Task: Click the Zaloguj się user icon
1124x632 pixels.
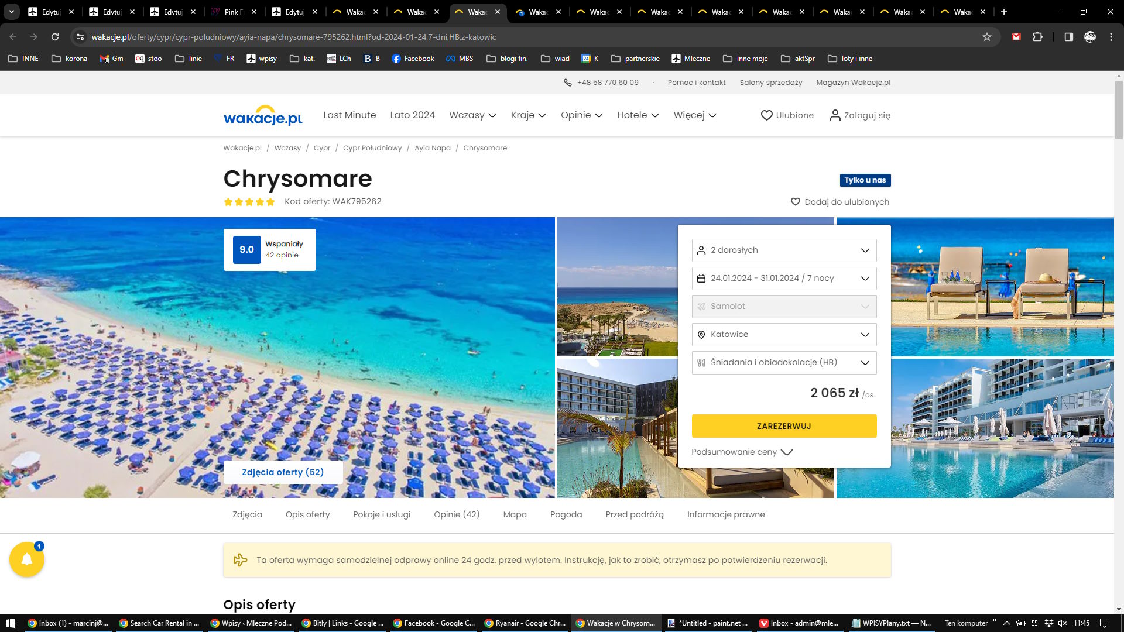Action: [835, 115]
